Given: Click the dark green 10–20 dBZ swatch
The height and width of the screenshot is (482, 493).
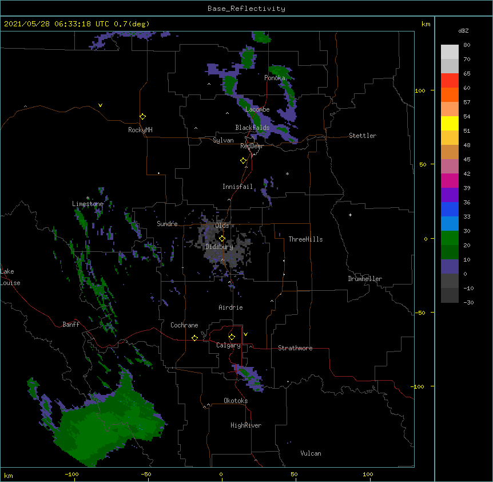Looking at the screenshot, I should point(450,252).
